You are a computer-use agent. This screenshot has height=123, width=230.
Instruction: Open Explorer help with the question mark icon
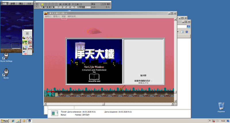(187, 32)
